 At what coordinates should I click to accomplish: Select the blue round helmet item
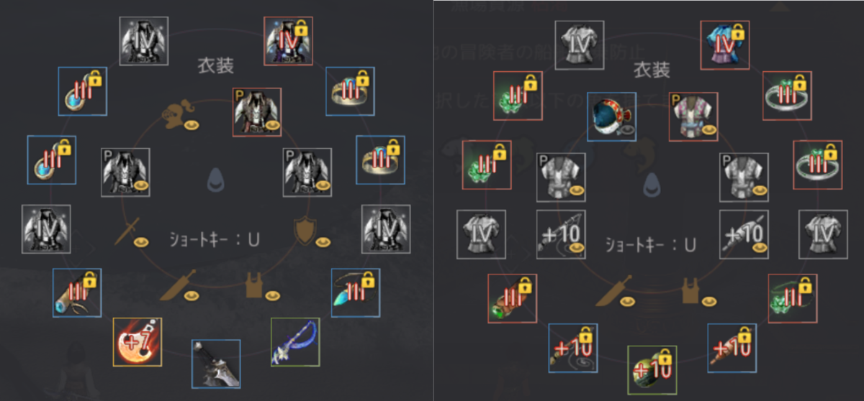[611, 116]
